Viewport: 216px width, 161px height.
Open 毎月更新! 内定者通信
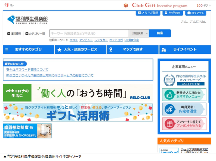point(184,109)
